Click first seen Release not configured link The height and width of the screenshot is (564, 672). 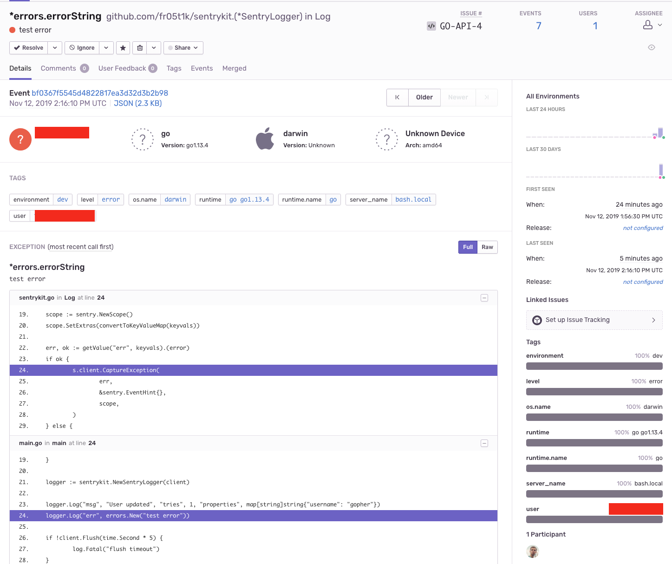[x=643, y=228]
